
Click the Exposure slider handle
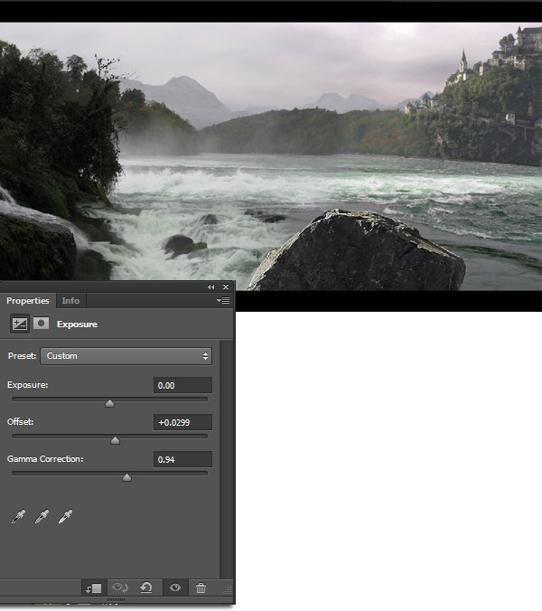pyautogui.click(x=110, y=403)
